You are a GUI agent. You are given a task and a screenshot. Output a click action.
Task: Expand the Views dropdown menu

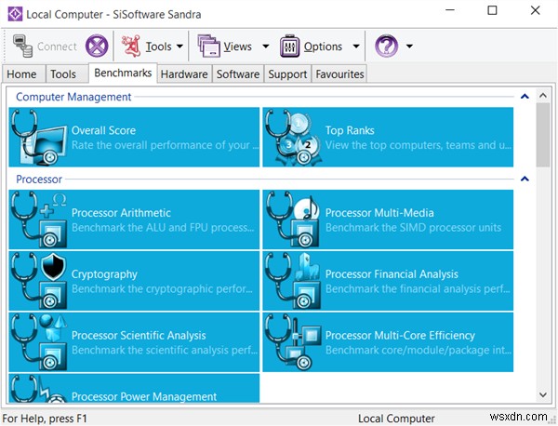point(232,47)
